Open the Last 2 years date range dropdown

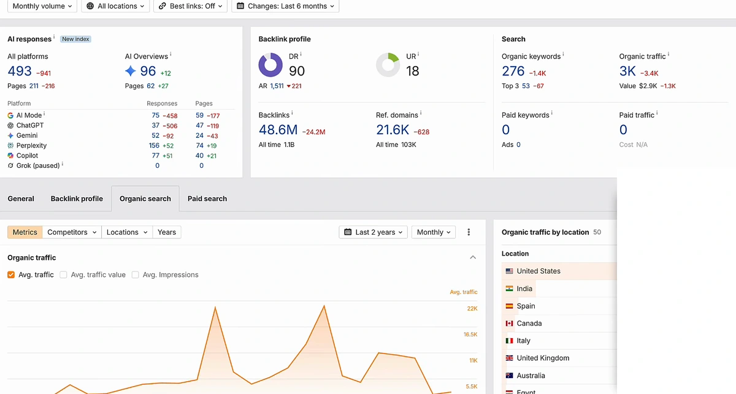[373, 232]
